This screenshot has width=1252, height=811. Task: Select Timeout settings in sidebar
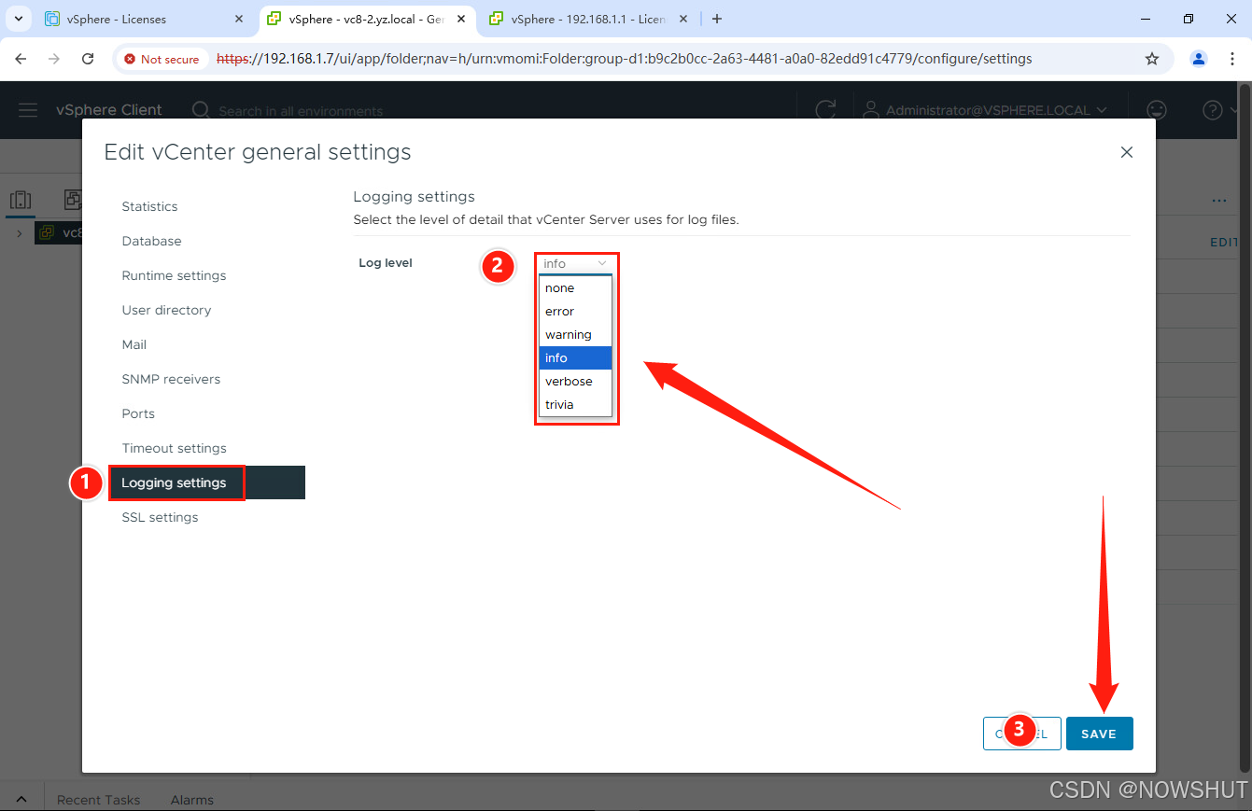(174, 448)
